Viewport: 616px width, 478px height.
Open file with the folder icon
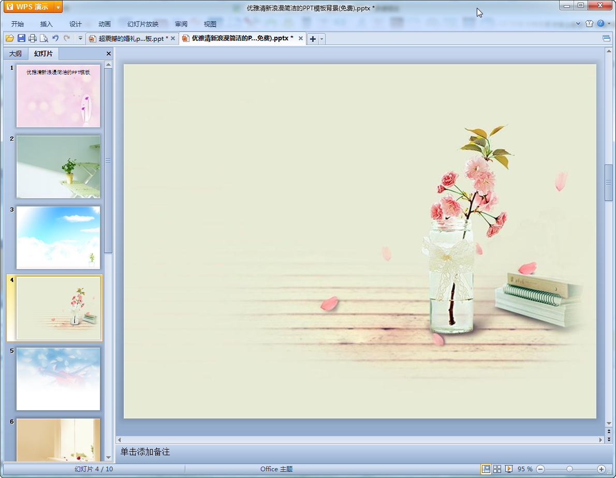9,38
